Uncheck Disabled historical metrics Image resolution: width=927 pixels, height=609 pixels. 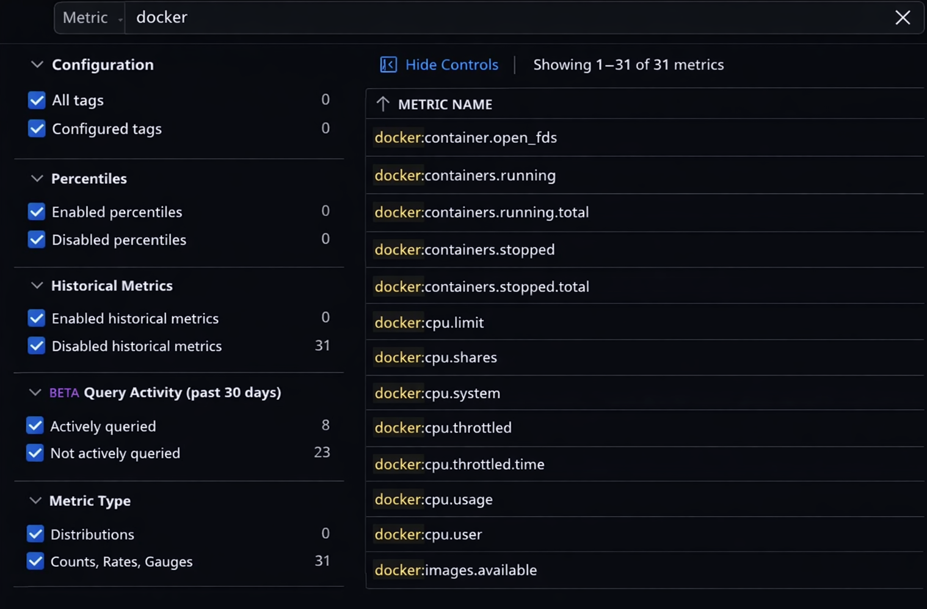(37, 346)
